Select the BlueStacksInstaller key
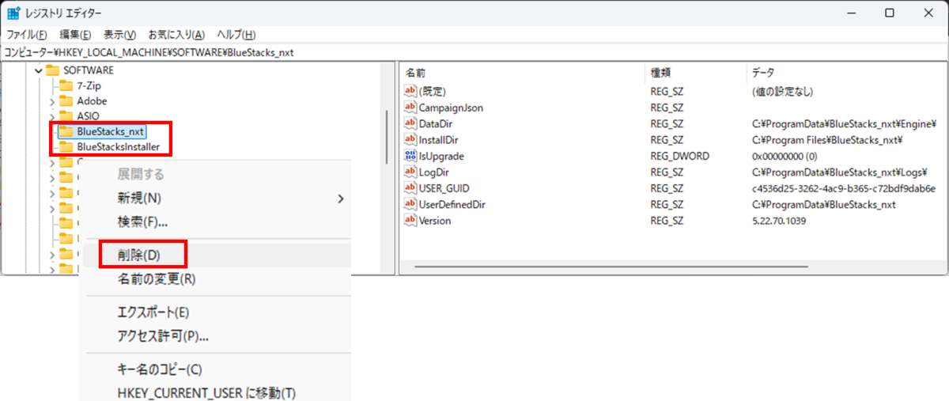Screen dimensions: 949x401 click(x=119, y=147)
